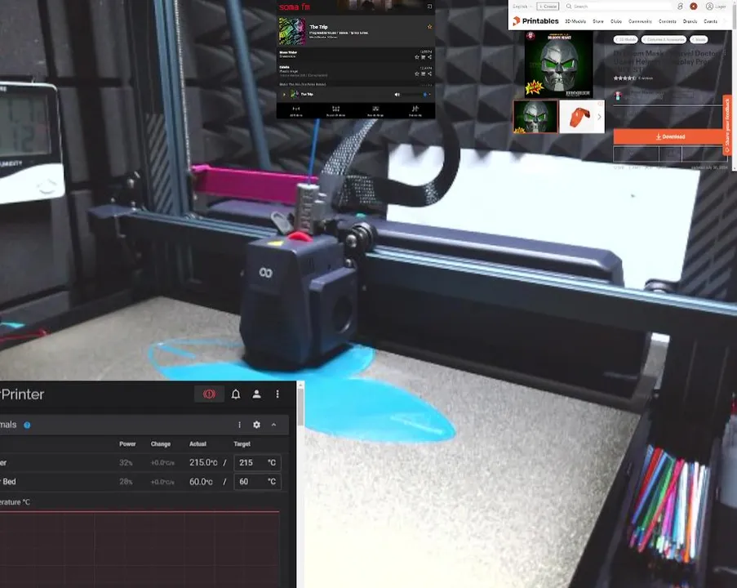Open the second tab in soma fm bottom bar
Viewport: 737px width, 588px height.
[x=335, y=111]
